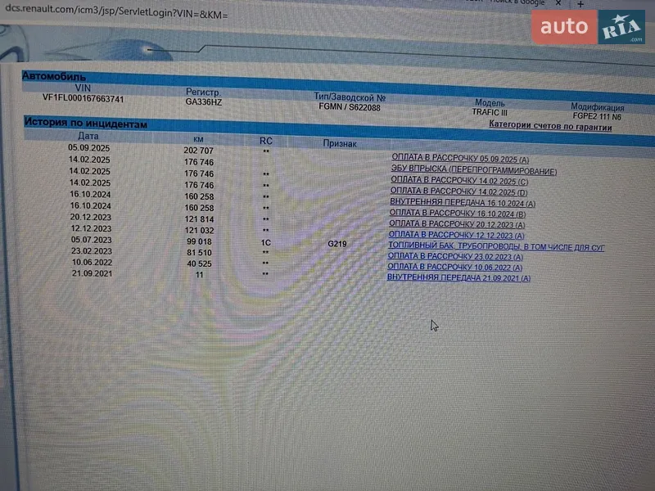Open ВНУТРЕННЯЯ ПЕРЕДАЧА 16.10.2024 (A) link

463,202
